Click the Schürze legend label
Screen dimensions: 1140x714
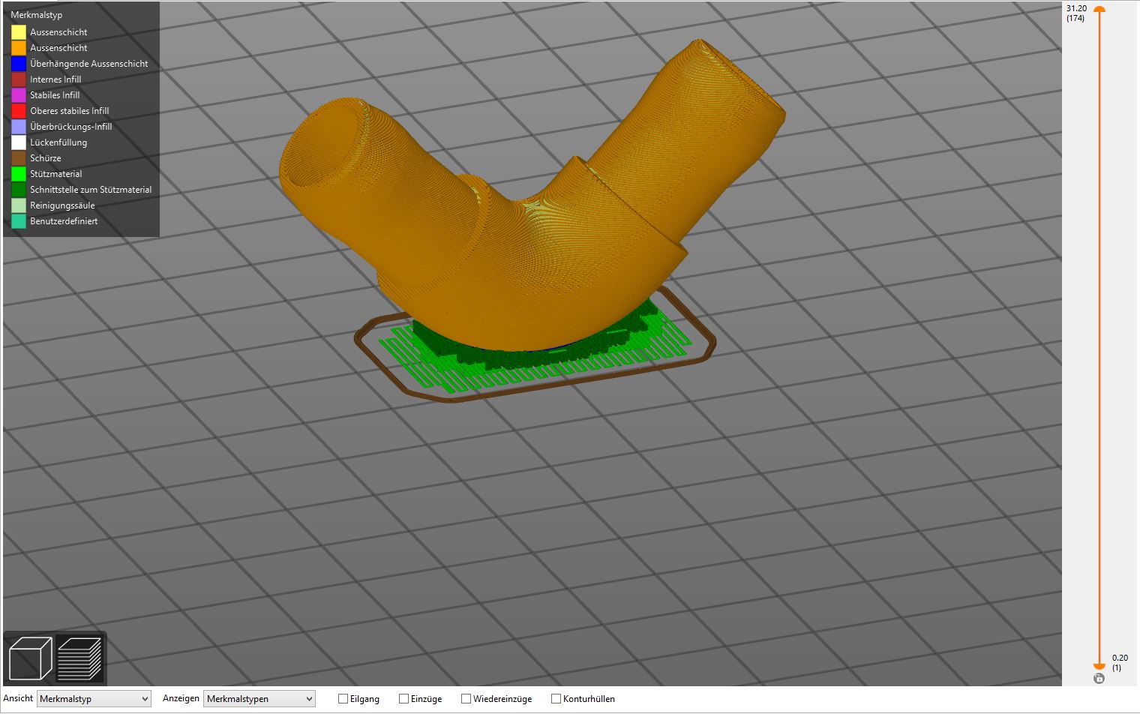(46, 158)
